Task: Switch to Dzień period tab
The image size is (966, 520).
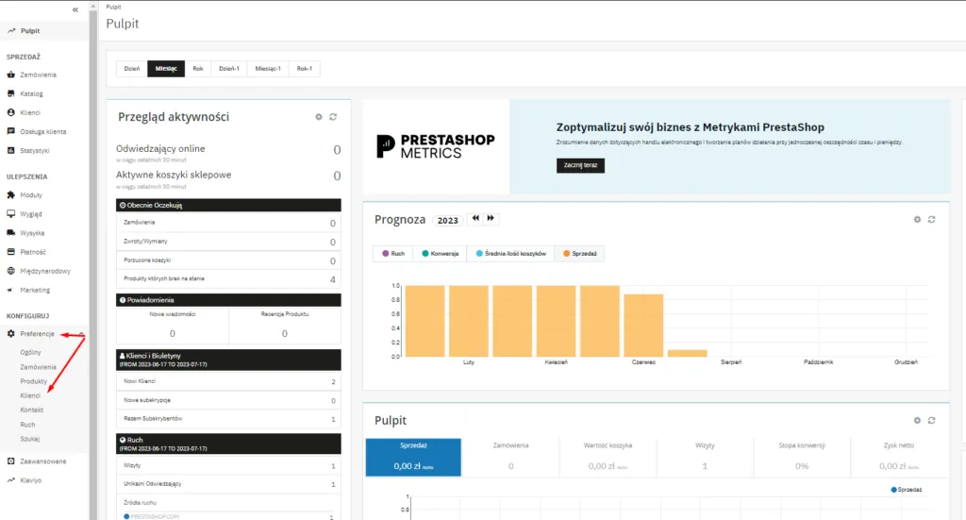Action: pyautogui.click(x=132, y=68)
